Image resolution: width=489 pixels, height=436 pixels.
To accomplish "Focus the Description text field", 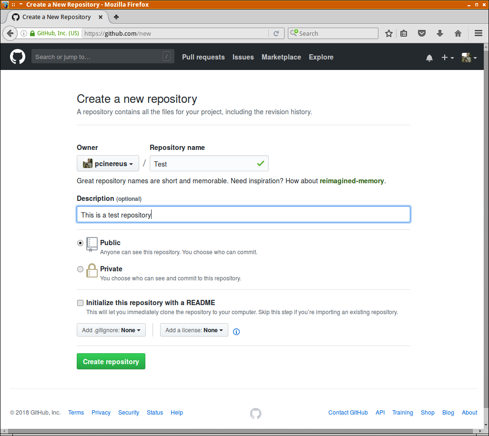I will pyautogui.click(x=244, y=214).
